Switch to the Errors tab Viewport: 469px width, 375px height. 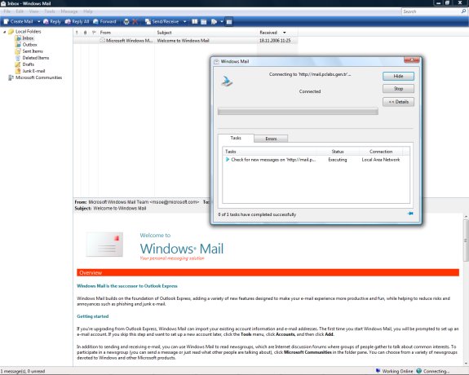point(271,139)
